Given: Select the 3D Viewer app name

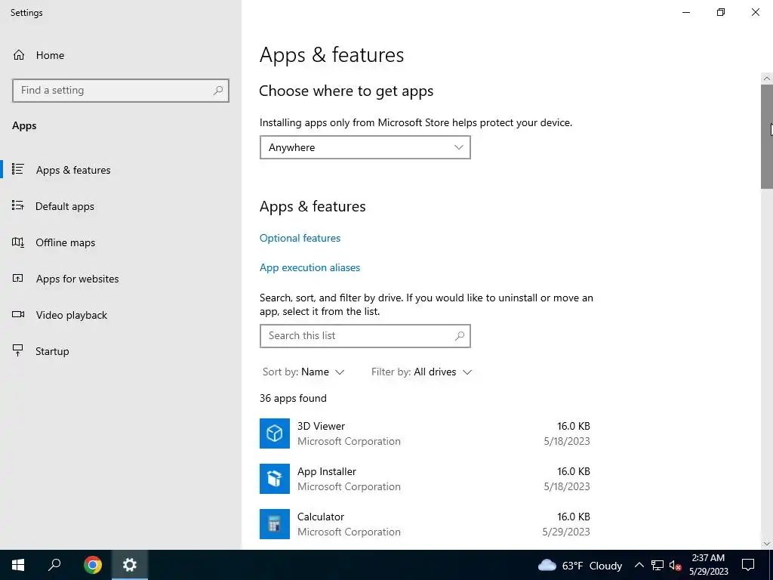Looking at the screenshot, I should [x=321, y=426].
